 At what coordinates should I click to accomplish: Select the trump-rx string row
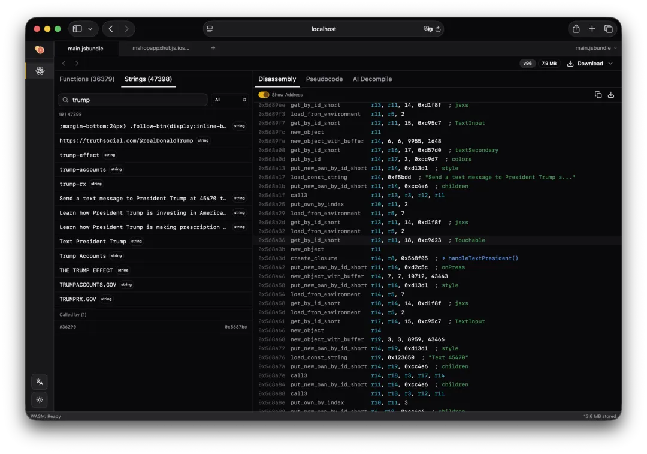coord(153,184)
